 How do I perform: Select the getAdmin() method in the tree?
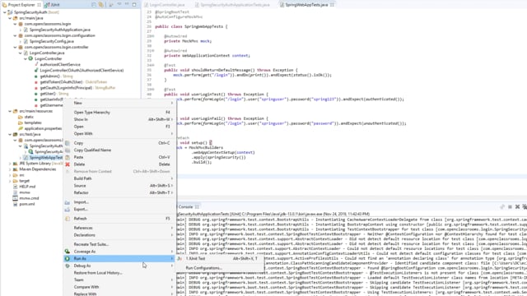point(54,76)
